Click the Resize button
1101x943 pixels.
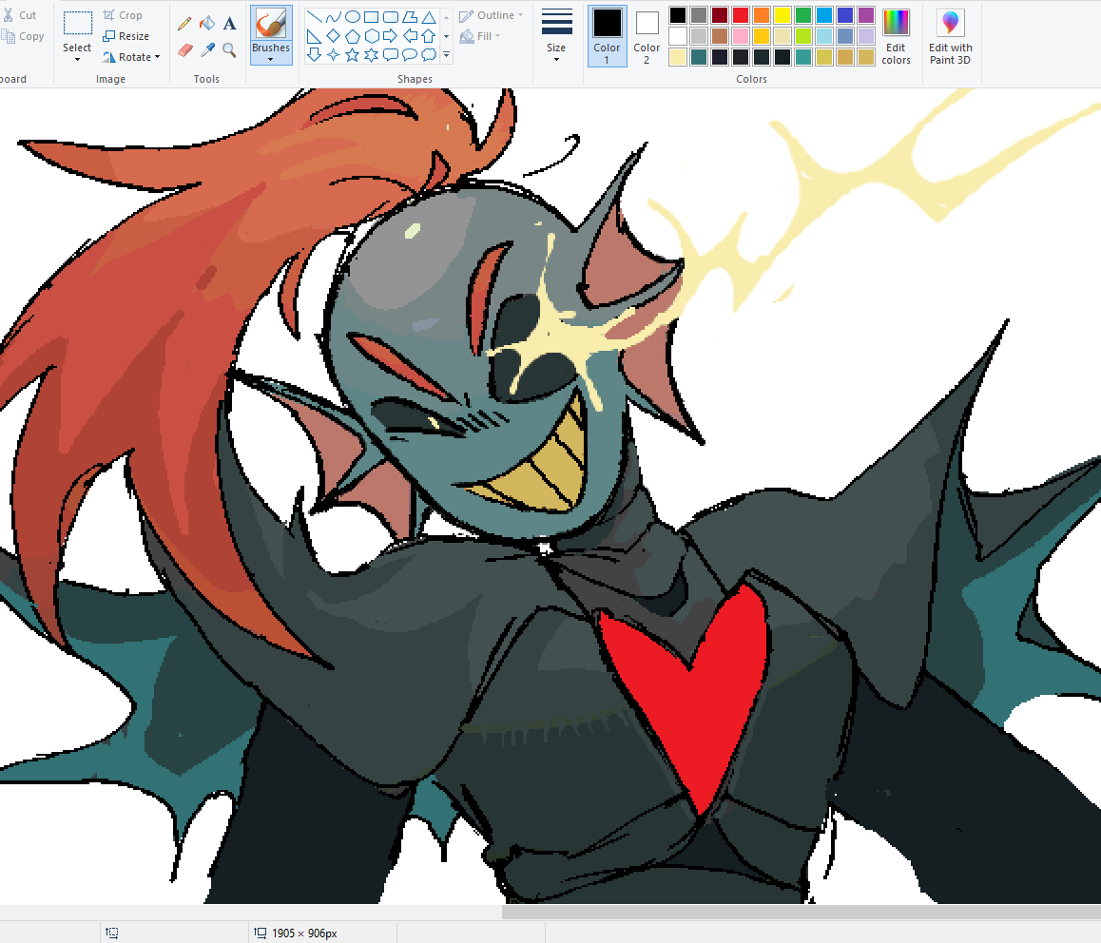(126, 36)
